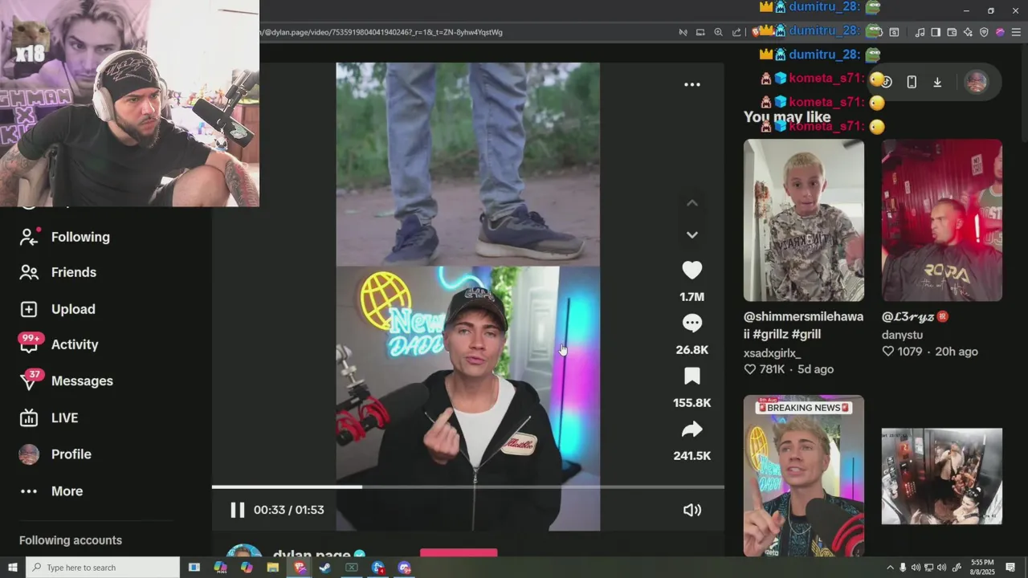Click the Following people icon
1028x578 pixels.
(x=29, y=236)
